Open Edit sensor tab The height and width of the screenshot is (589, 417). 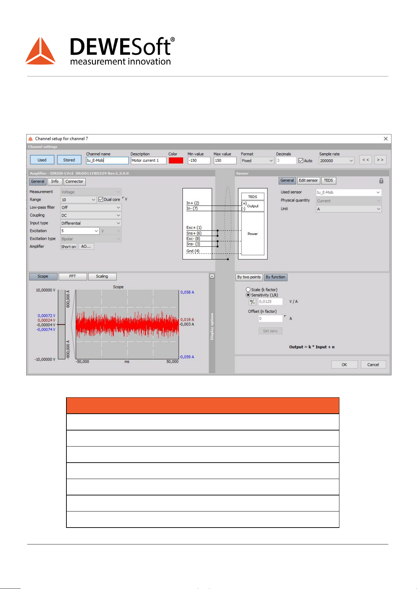tap(308, 181)
